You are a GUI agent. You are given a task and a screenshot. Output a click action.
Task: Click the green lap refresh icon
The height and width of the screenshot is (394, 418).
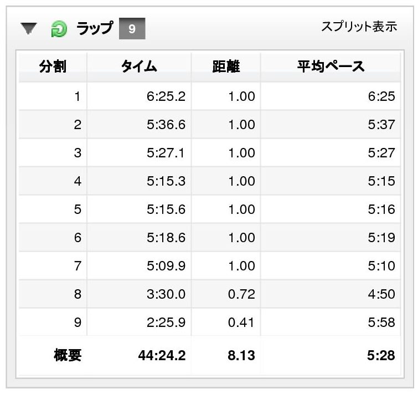[x=59, y=29]
